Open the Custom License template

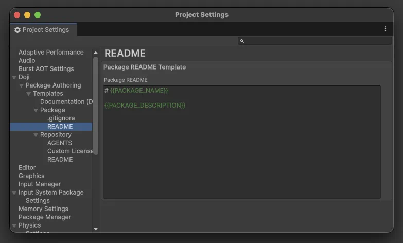point(70,151)
